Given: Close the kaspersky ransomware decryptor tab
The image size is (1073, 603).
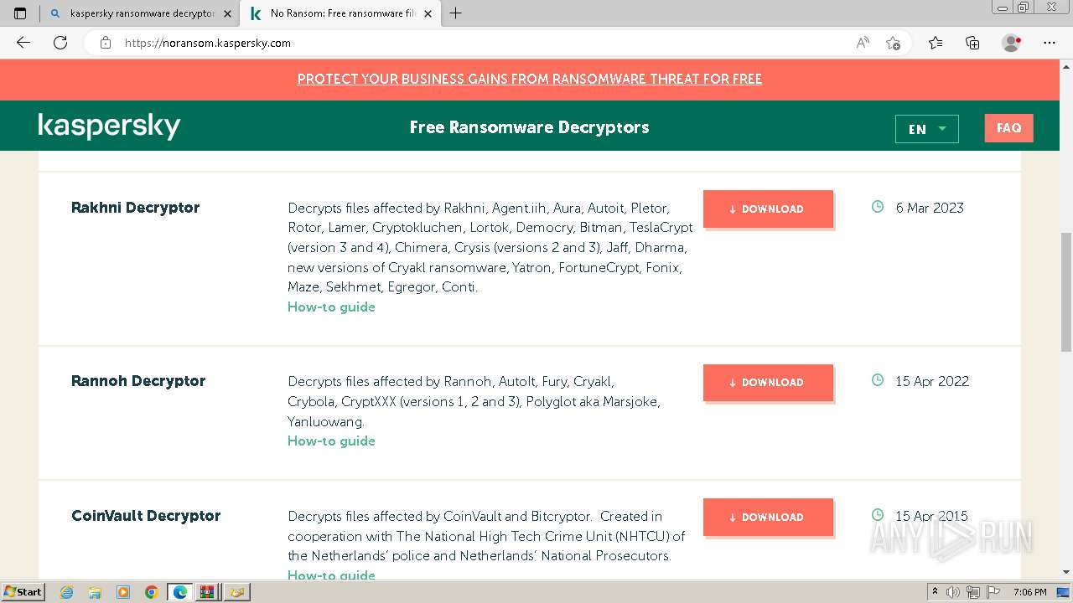Looking at the screenshot, I should click(227, 13).
